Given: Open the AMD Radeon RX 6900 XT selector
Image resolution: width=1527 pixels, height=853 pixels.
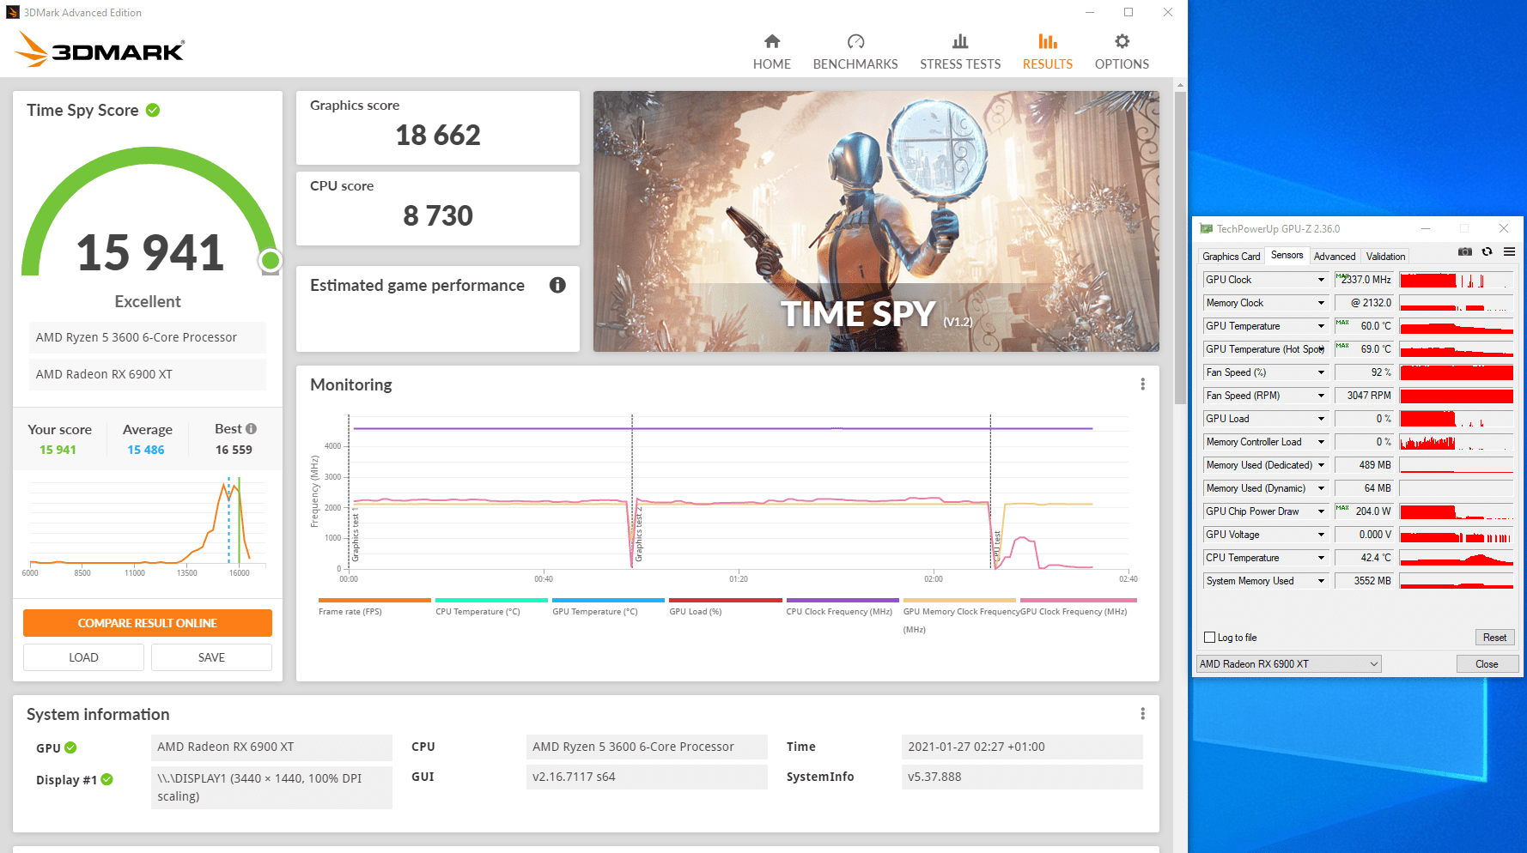Looking at the screenshot, I should click(1289, 664).
